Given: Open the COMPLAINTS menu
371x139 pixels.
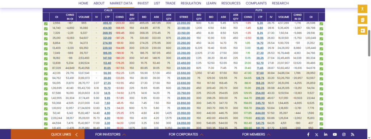Looking at the screenshot, I should (256, 3).
